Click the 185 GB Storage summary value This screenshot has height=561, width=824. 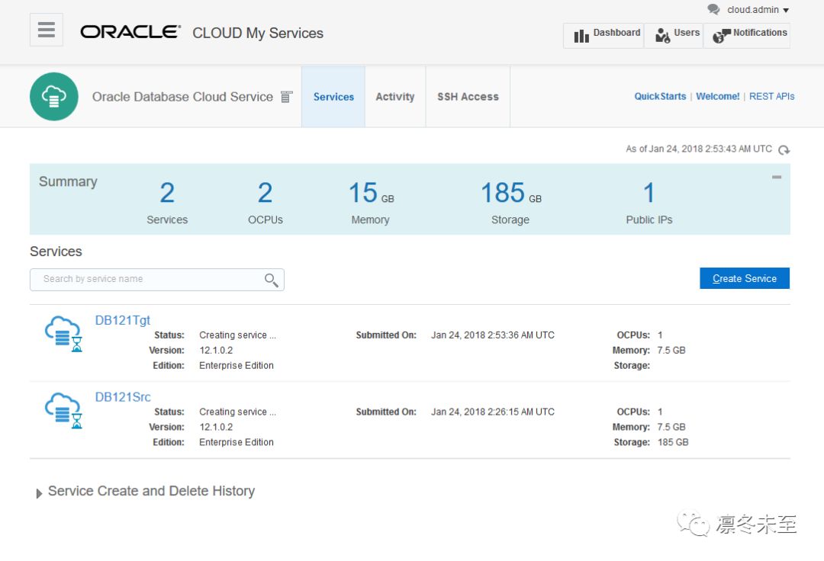coord(510,193)
